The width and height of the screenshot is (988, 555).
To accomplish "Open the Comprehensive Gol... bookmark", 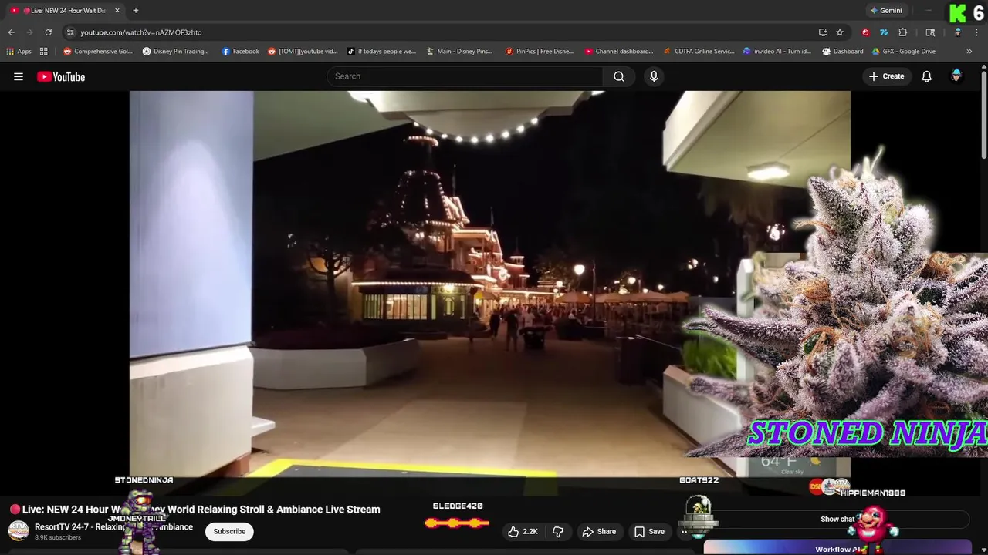I will pyautogui.click(x=98, y=52).
